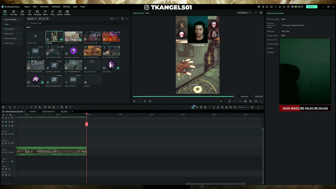Expand the preview to fullscreen
Image resolution: width=336 pixels, height=189 pixels.
click(261, 101)
